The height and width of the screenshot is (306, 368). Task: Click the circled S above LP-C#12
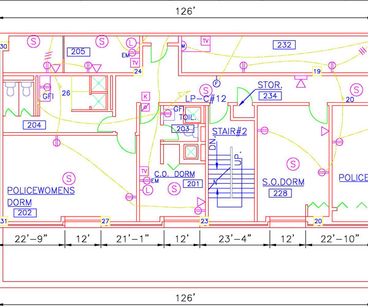click(x=206, y=90)
